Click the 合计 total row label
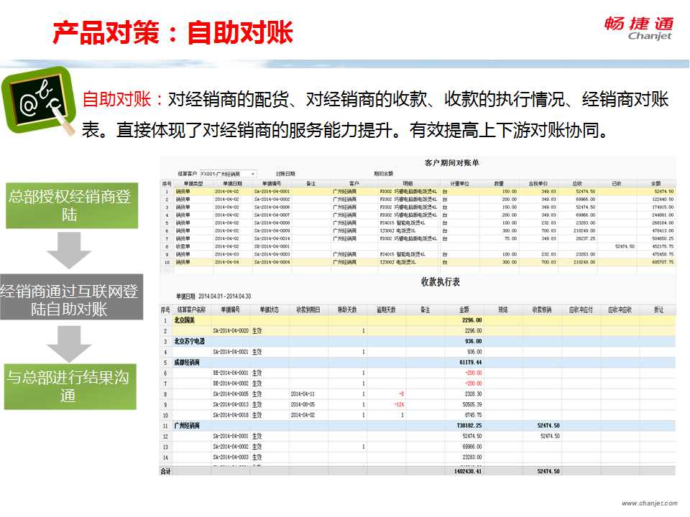The width and height of the screenshot is (690, 517). [165, 471]
